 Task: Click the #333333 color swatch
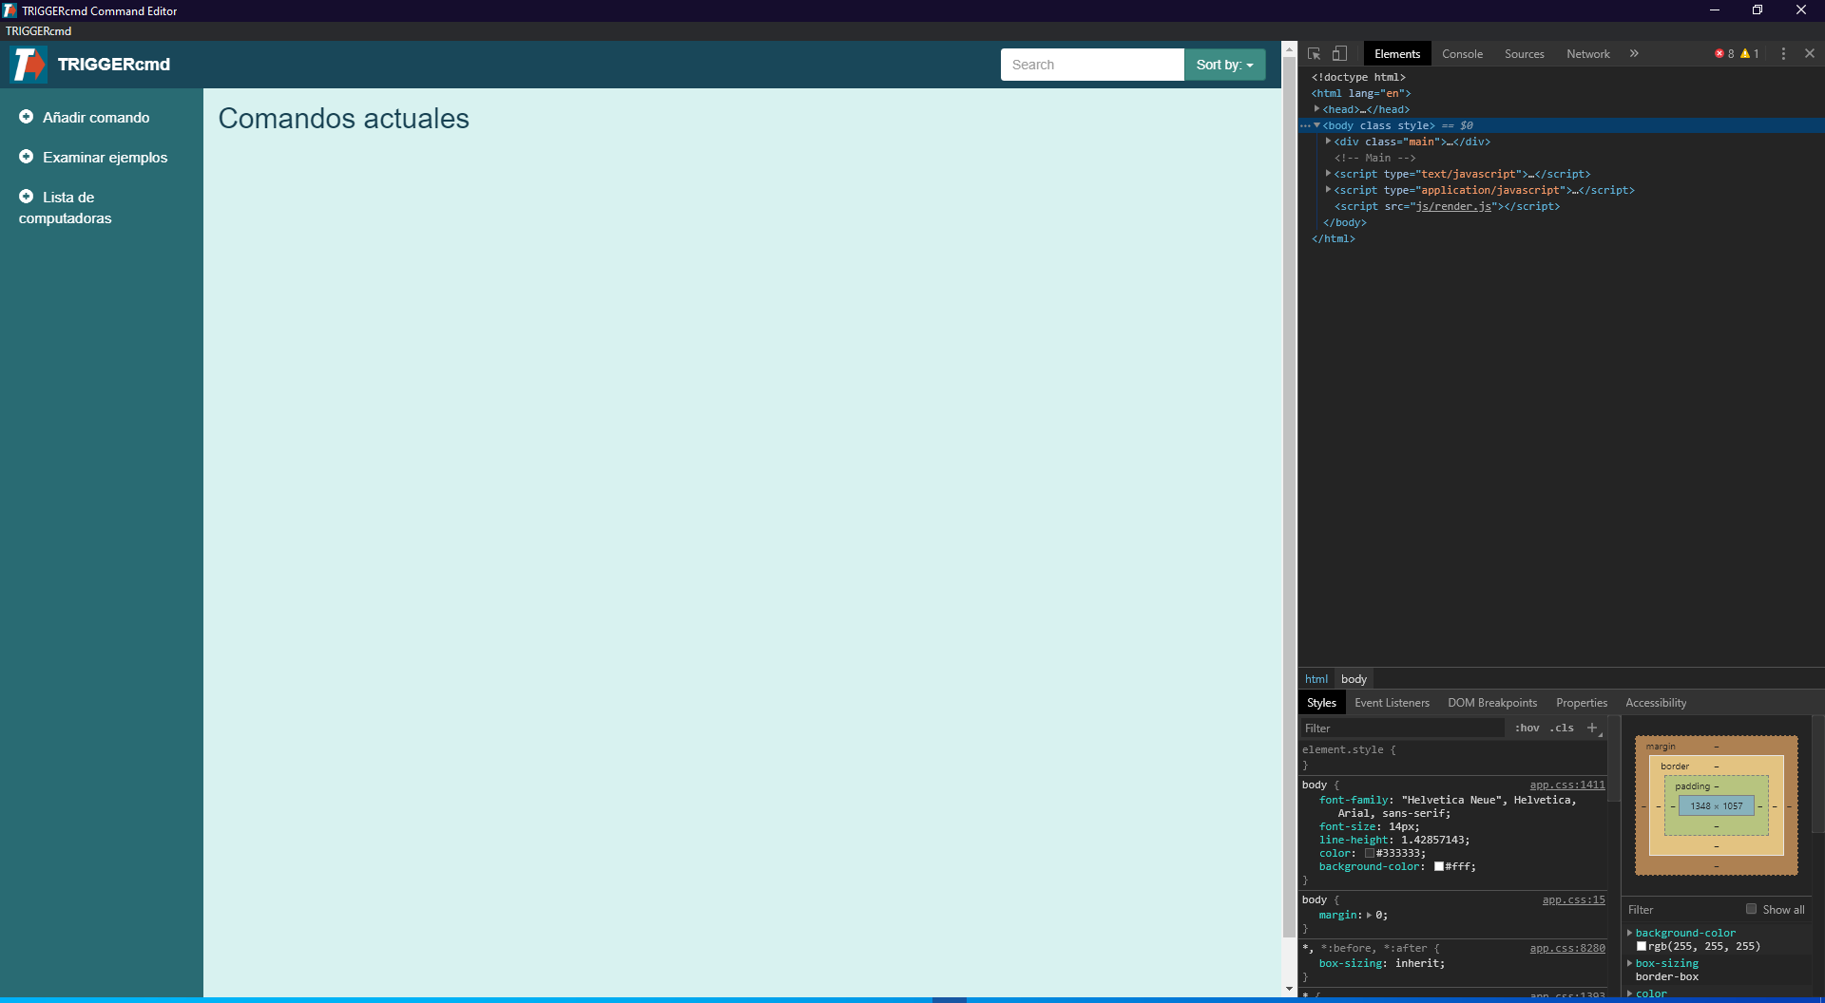click(x=1370, y=853)
